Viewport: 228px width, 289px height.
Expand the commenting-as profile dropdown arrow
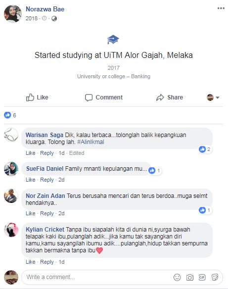pos(218,97)
